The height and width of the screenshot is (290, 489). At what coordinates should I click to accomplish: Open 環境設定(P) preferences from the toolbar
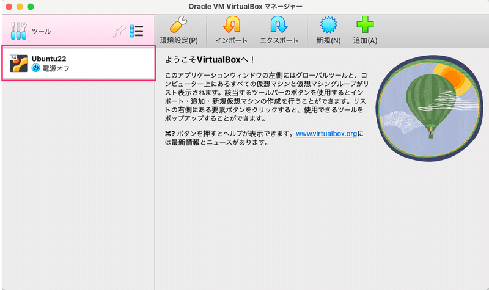coord(178,30)
